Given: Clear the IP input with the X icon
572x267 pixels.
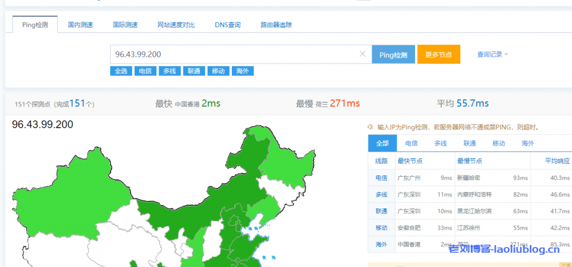Looking at the screenshot, I should 362,54.
